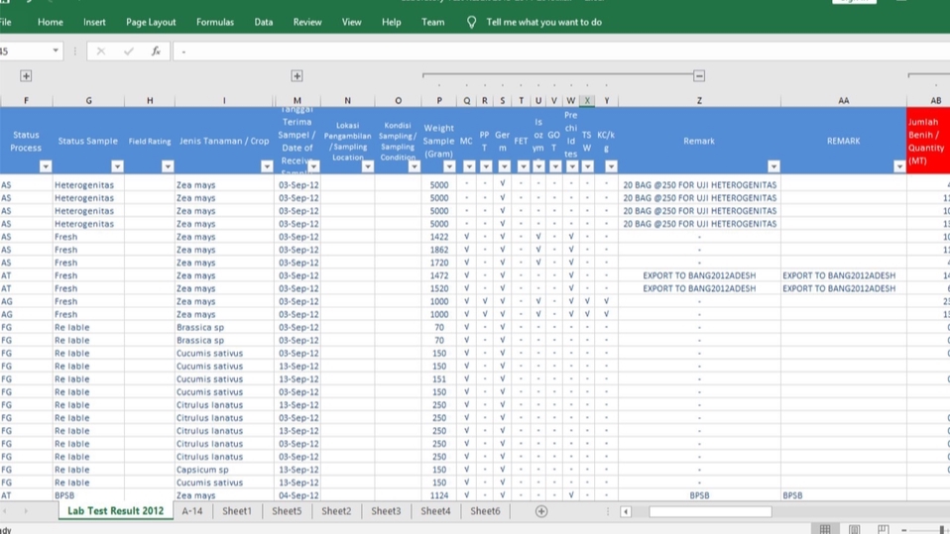Click the Tell me lightbulb icon
Viewport: 950px width, 534px height.
point(471,23)
